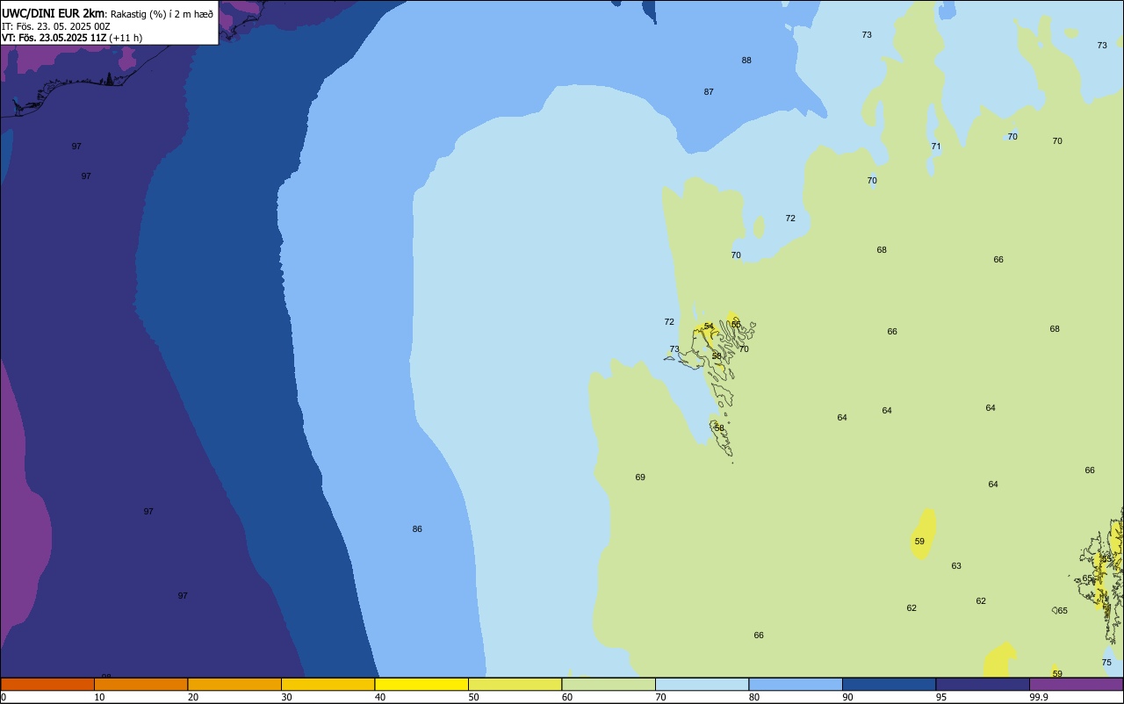The height and width of the screenshot is (704, 1124).
Task: Click the '0' tick label on the legend
Action: coord(4,697)
